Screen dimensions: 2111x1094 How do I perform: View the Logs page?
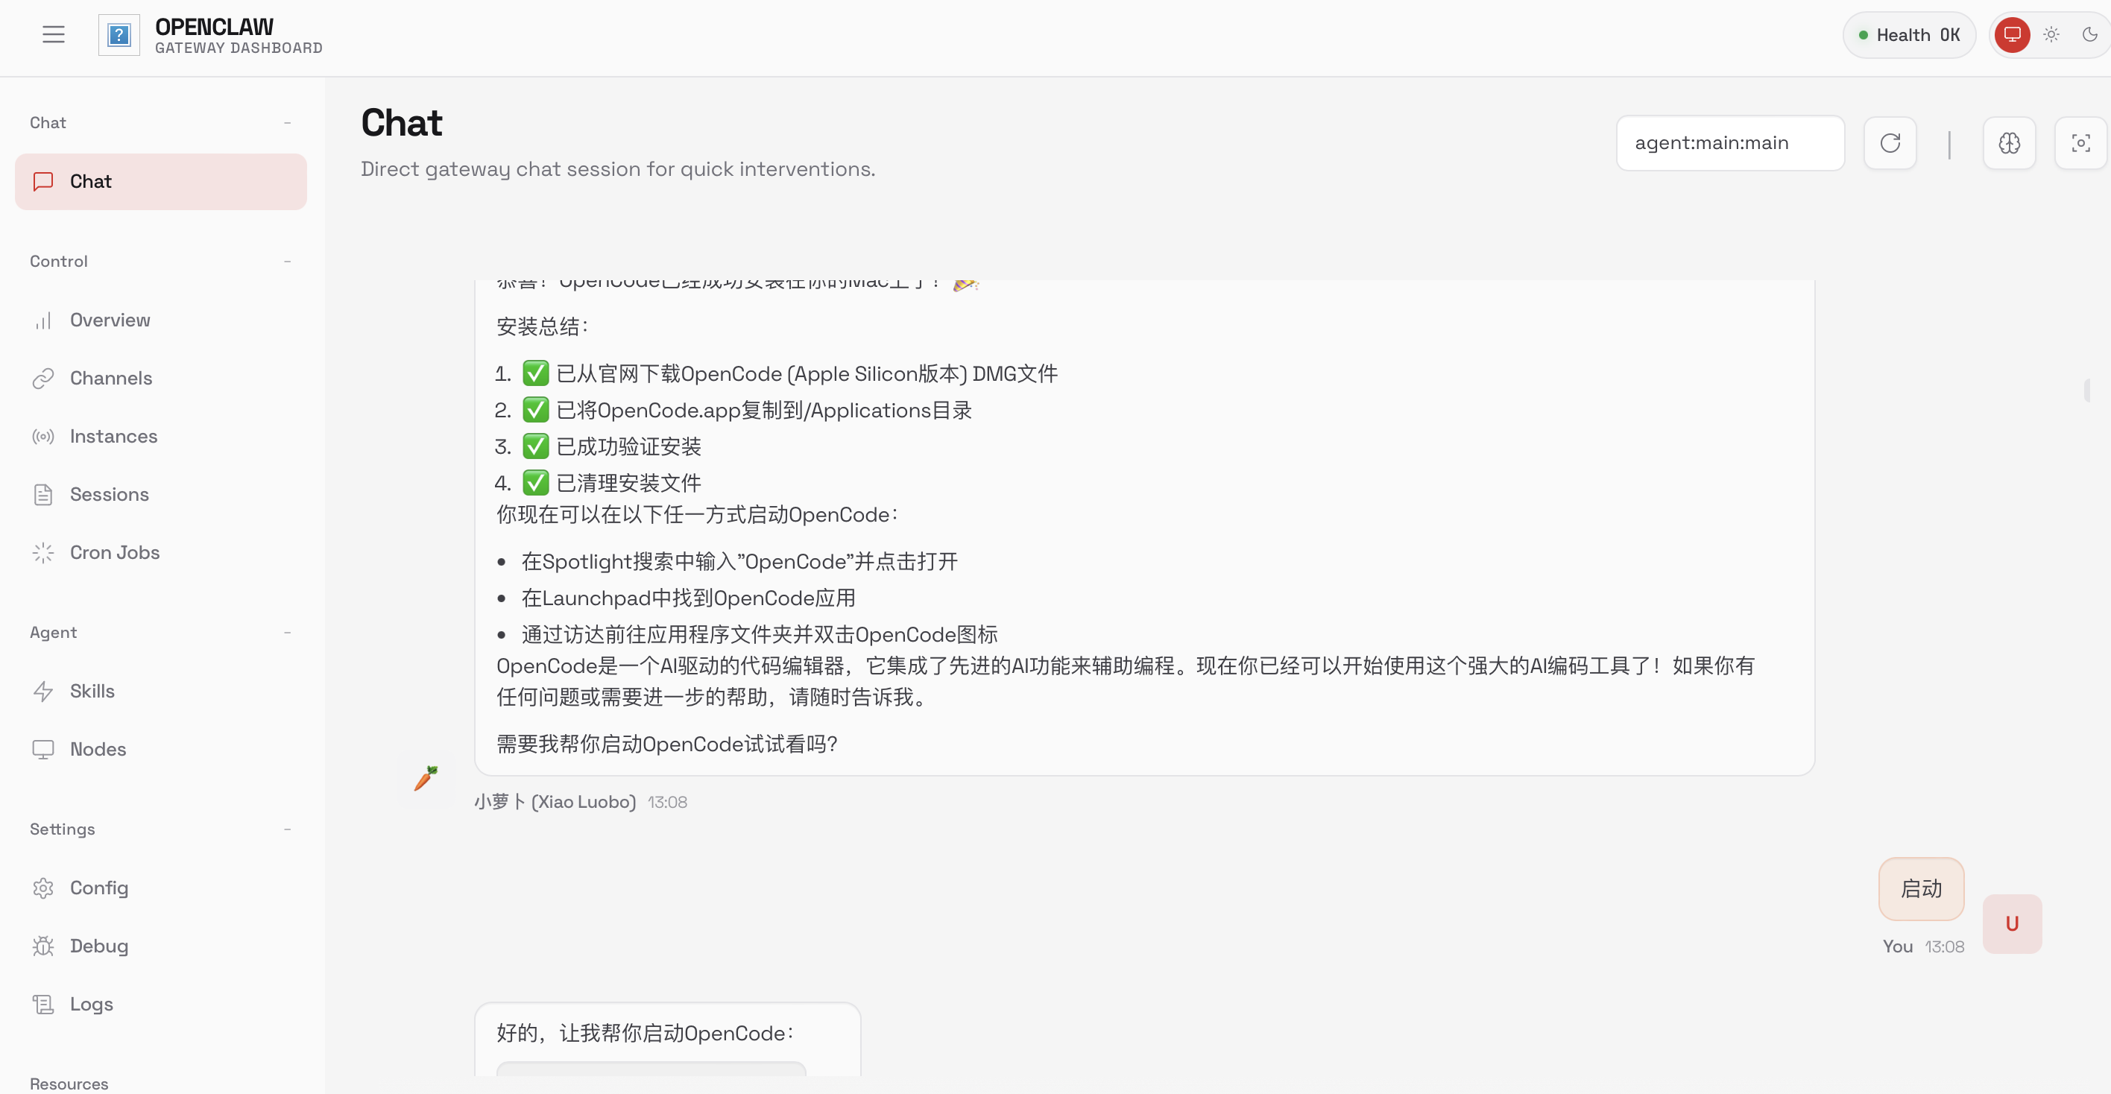(91, 1005)
